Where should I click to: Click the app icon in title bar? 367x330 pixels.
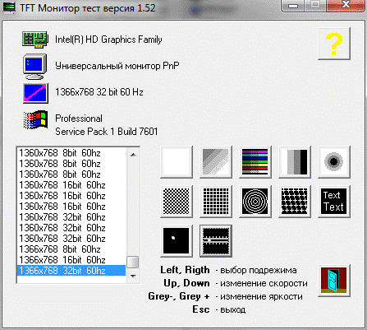8,7
